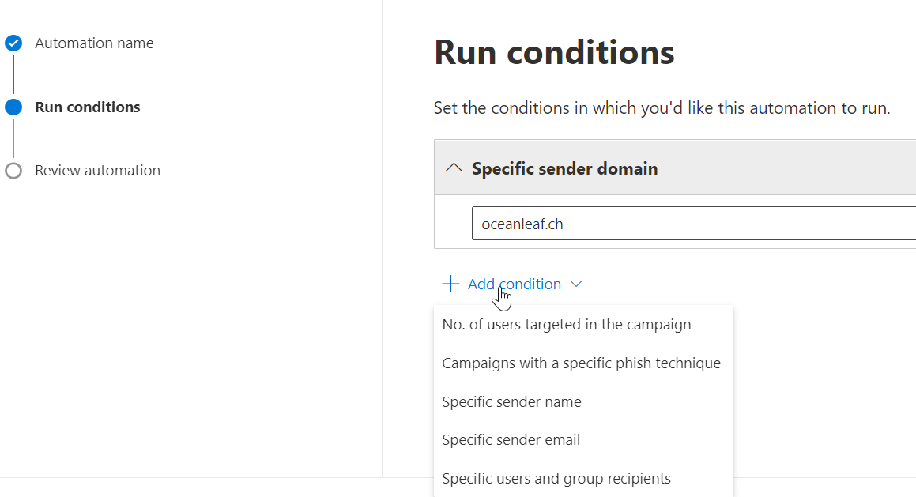This screenshot has height=497, width=916.
Task: Choose No. of users targeted in the campaign
Action: pos(566,325)
